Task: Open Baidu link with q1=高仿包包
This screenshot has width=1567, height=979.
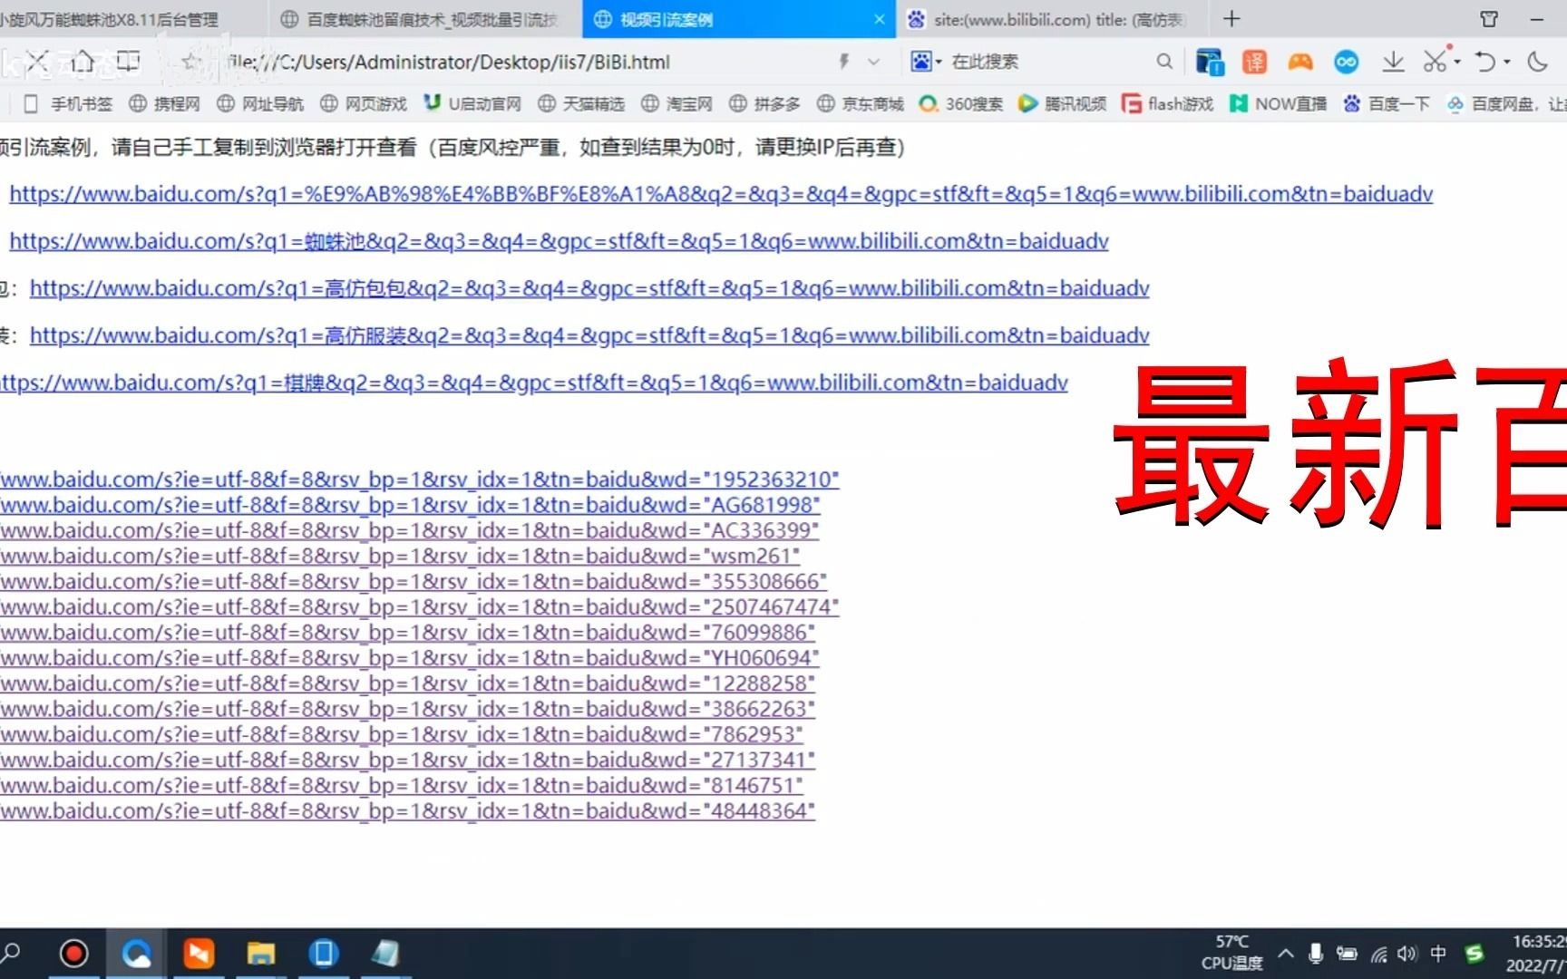Action: click(x=589, y=288)
